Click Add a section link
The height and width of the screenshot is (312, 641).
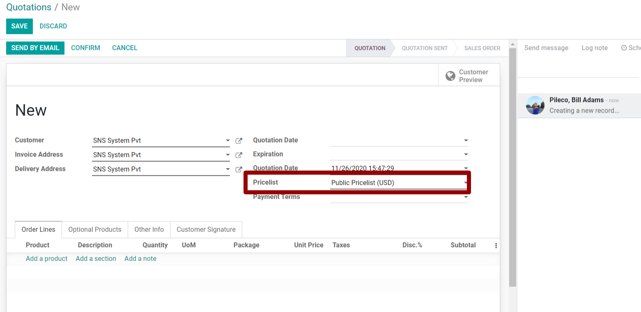point(96,259)
